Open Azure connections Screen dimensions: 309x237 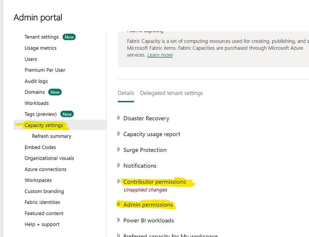[x=45, y=169]
